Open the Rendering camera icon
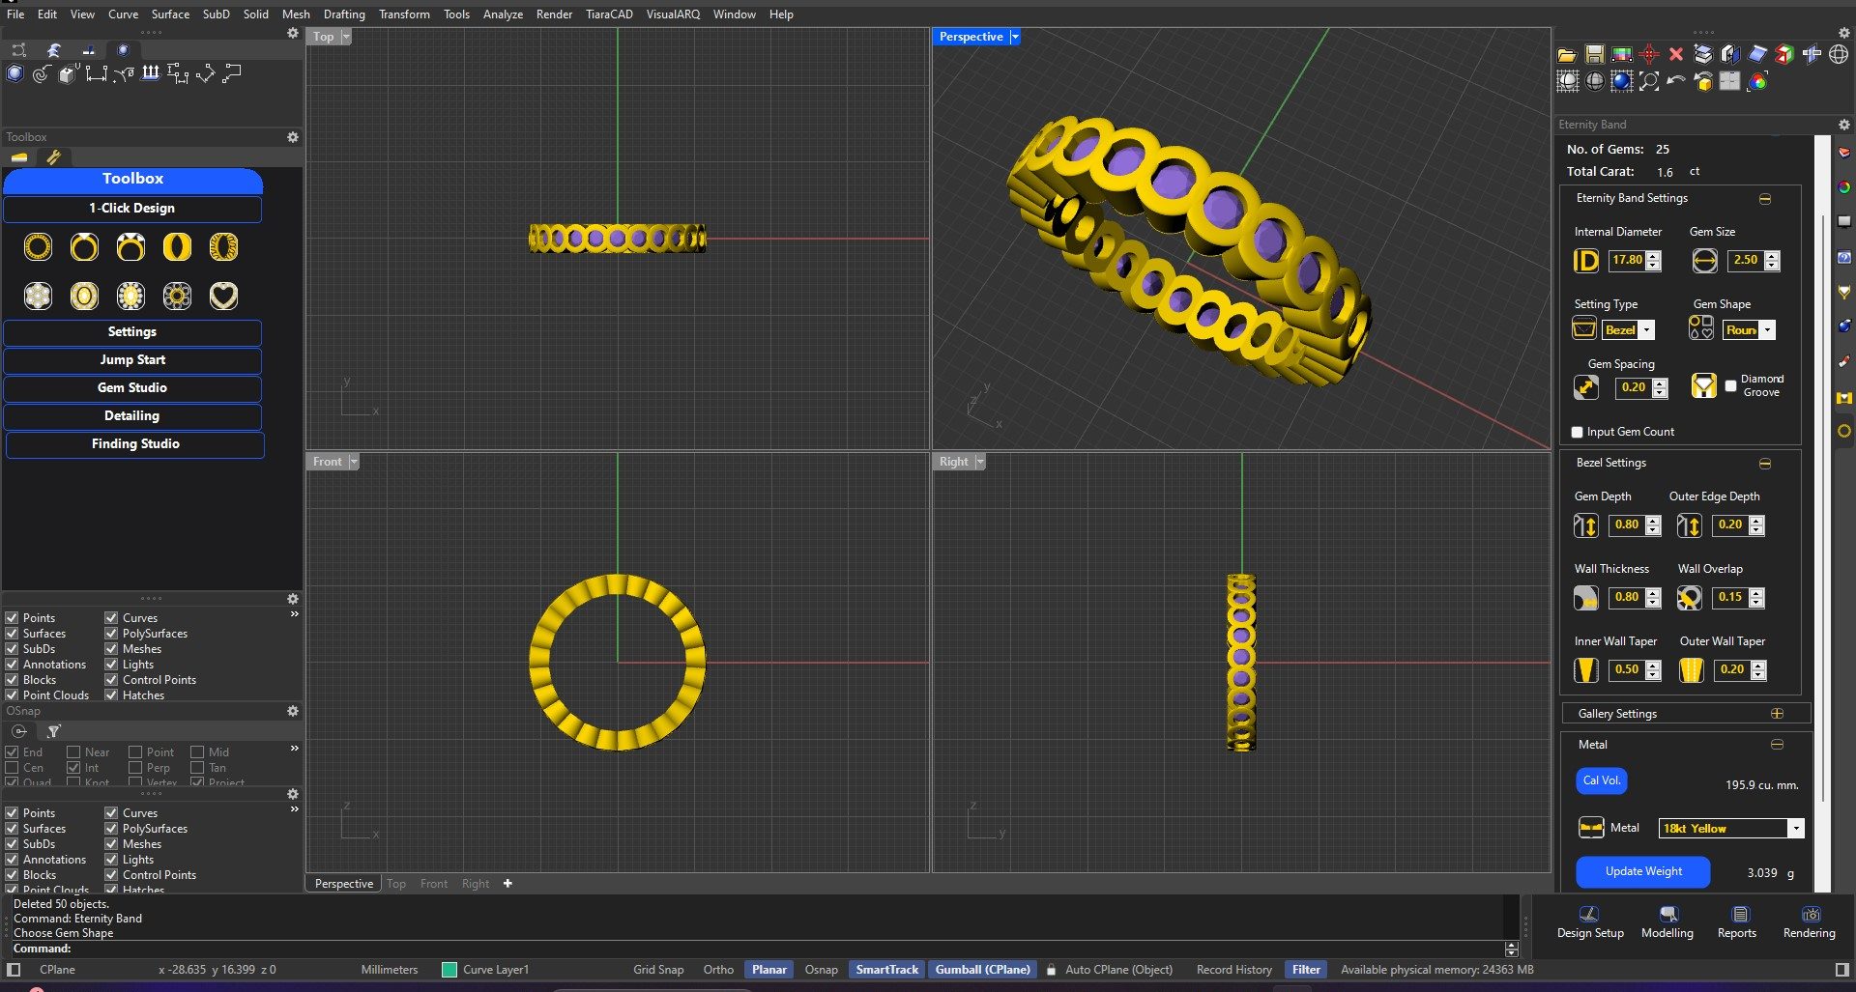Image resolution: width=1856 pixels, height=992 pixels. tap(1810, 915)
